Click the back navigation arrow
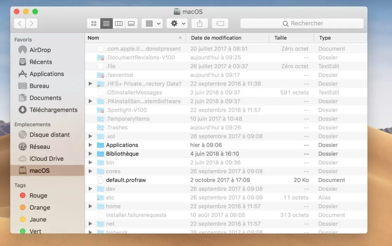The width and height of the screenshot is (392, 246). [x=19, y=23]
